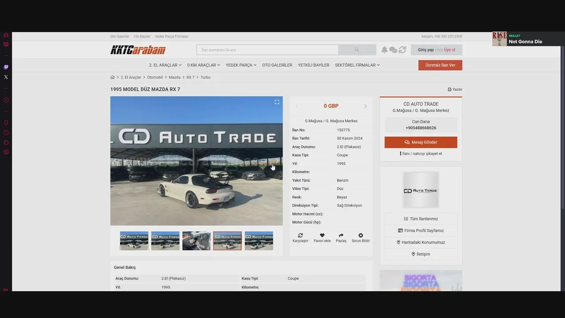This screenshot has width=565, height=318.
Task: Open the sidebar pinboard pin icon
Action: [6, 123]
